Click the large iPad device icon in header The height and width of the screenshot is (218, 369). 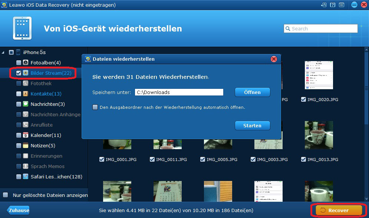click(x=22, y=28)
